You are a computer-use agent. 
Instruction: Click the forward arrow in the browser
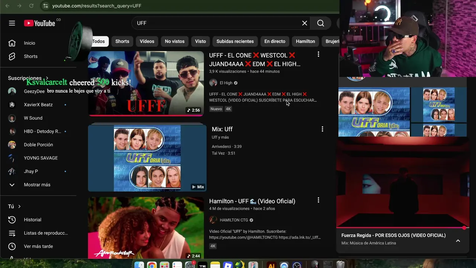[19, 6]
